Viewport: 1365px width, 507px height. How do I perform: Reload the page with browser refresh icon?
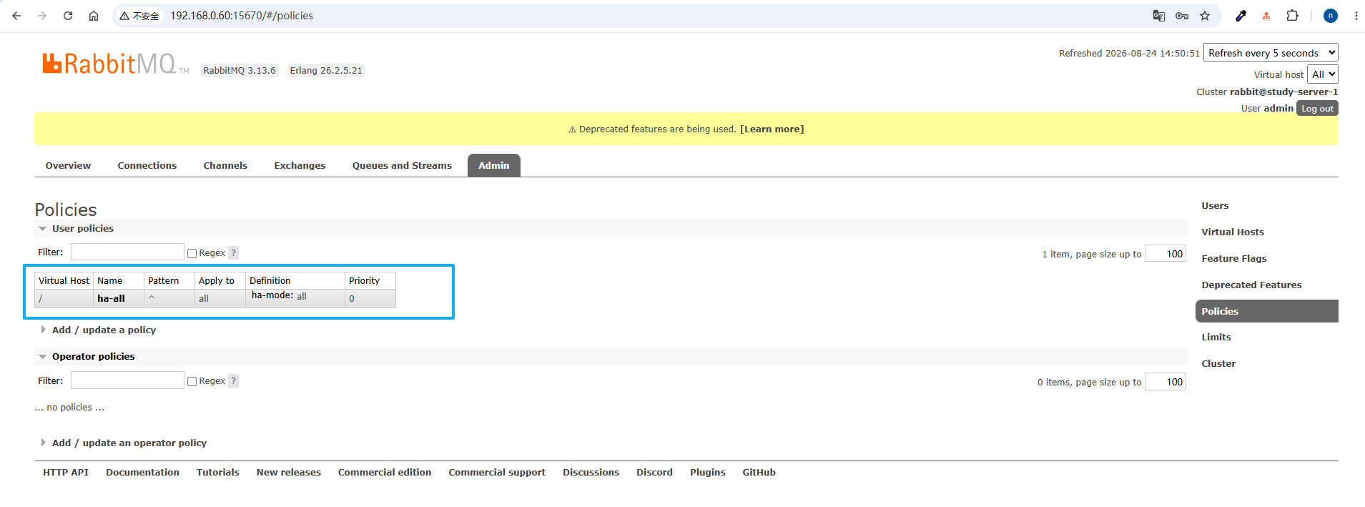point(68,16)
